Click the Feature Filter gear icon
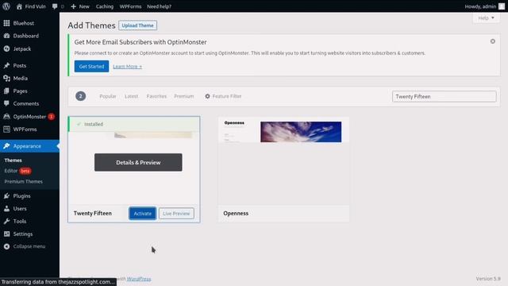 [x=207, y=96]
